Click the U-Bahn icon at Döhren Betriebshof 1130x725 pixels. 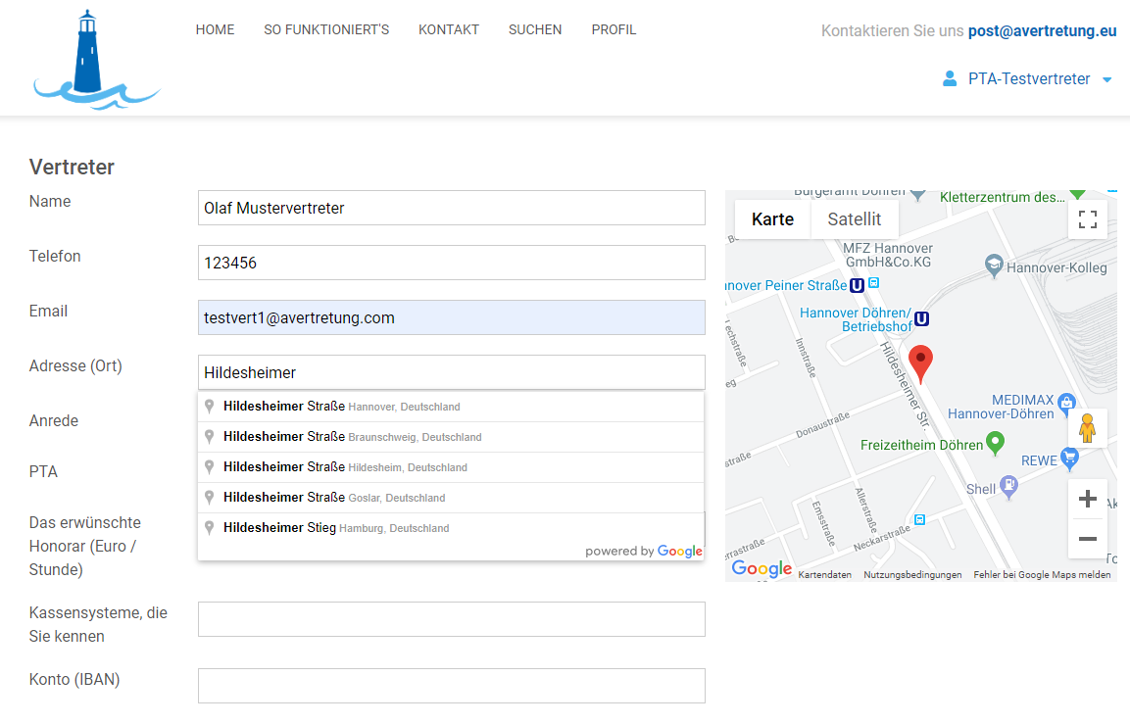921,319
